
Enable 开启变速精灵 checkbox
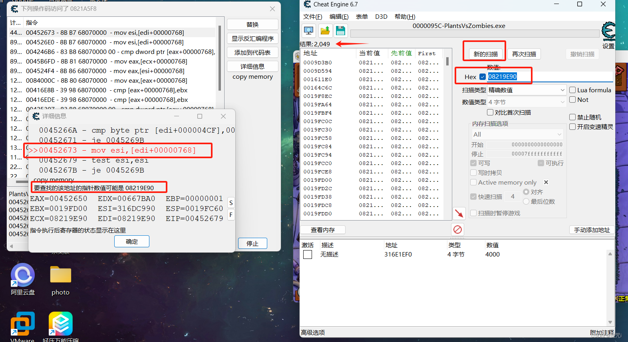pos(572,127)
